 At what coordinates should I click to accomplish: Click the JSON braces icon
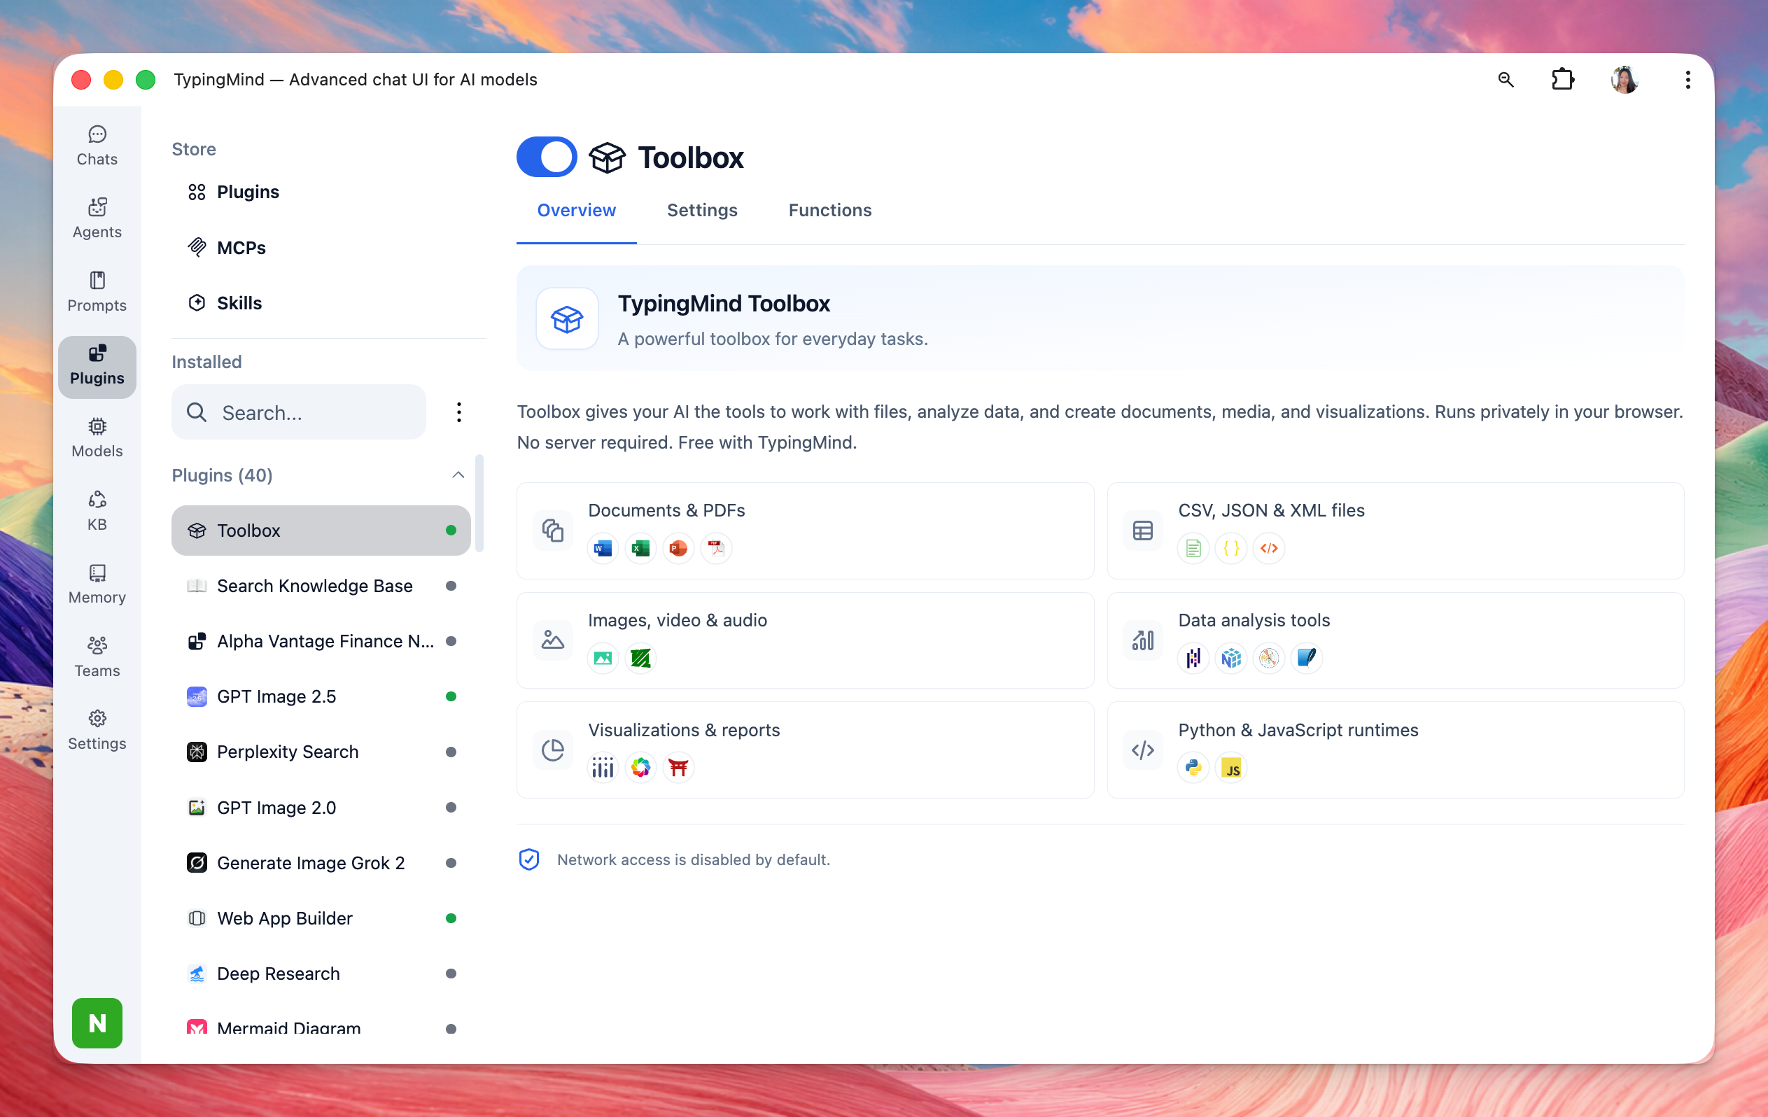click(x=1231, y=549)
